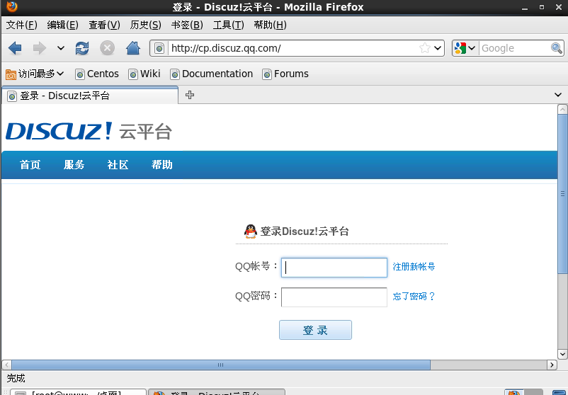
Task: Select the Firefox taskbar window button
Action: click(x=217, y=392)
